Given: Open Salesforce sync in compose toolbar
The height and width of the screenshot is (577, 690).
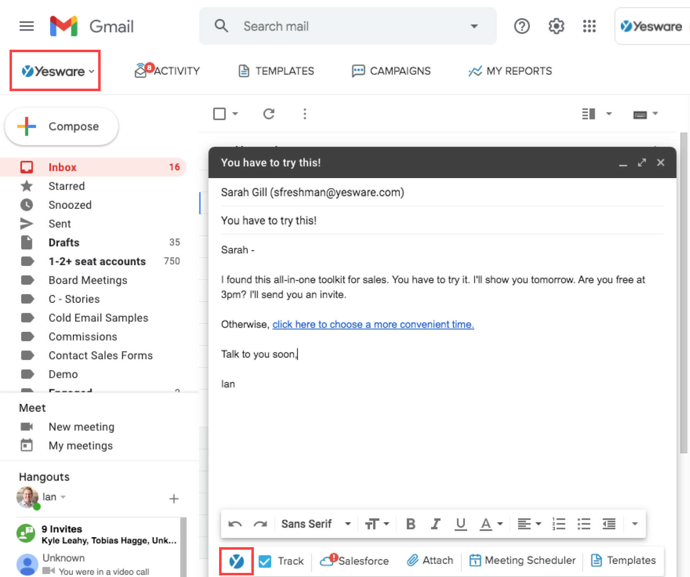Looking at the screenshot, I should pos(355,560).
